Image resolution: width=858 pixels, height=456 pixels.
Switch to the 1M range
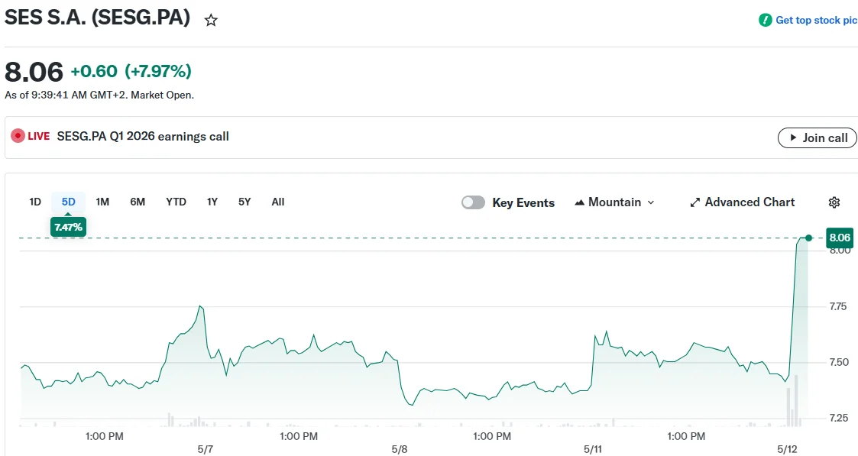click(x=102, y=202)
